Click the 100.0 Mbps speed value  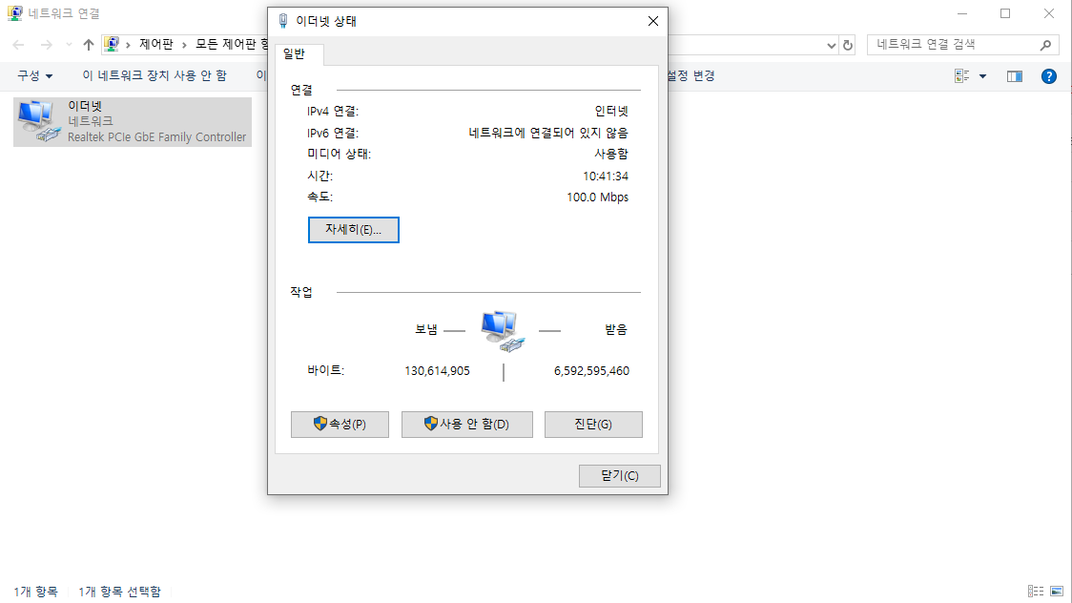[x=597, y=197]
